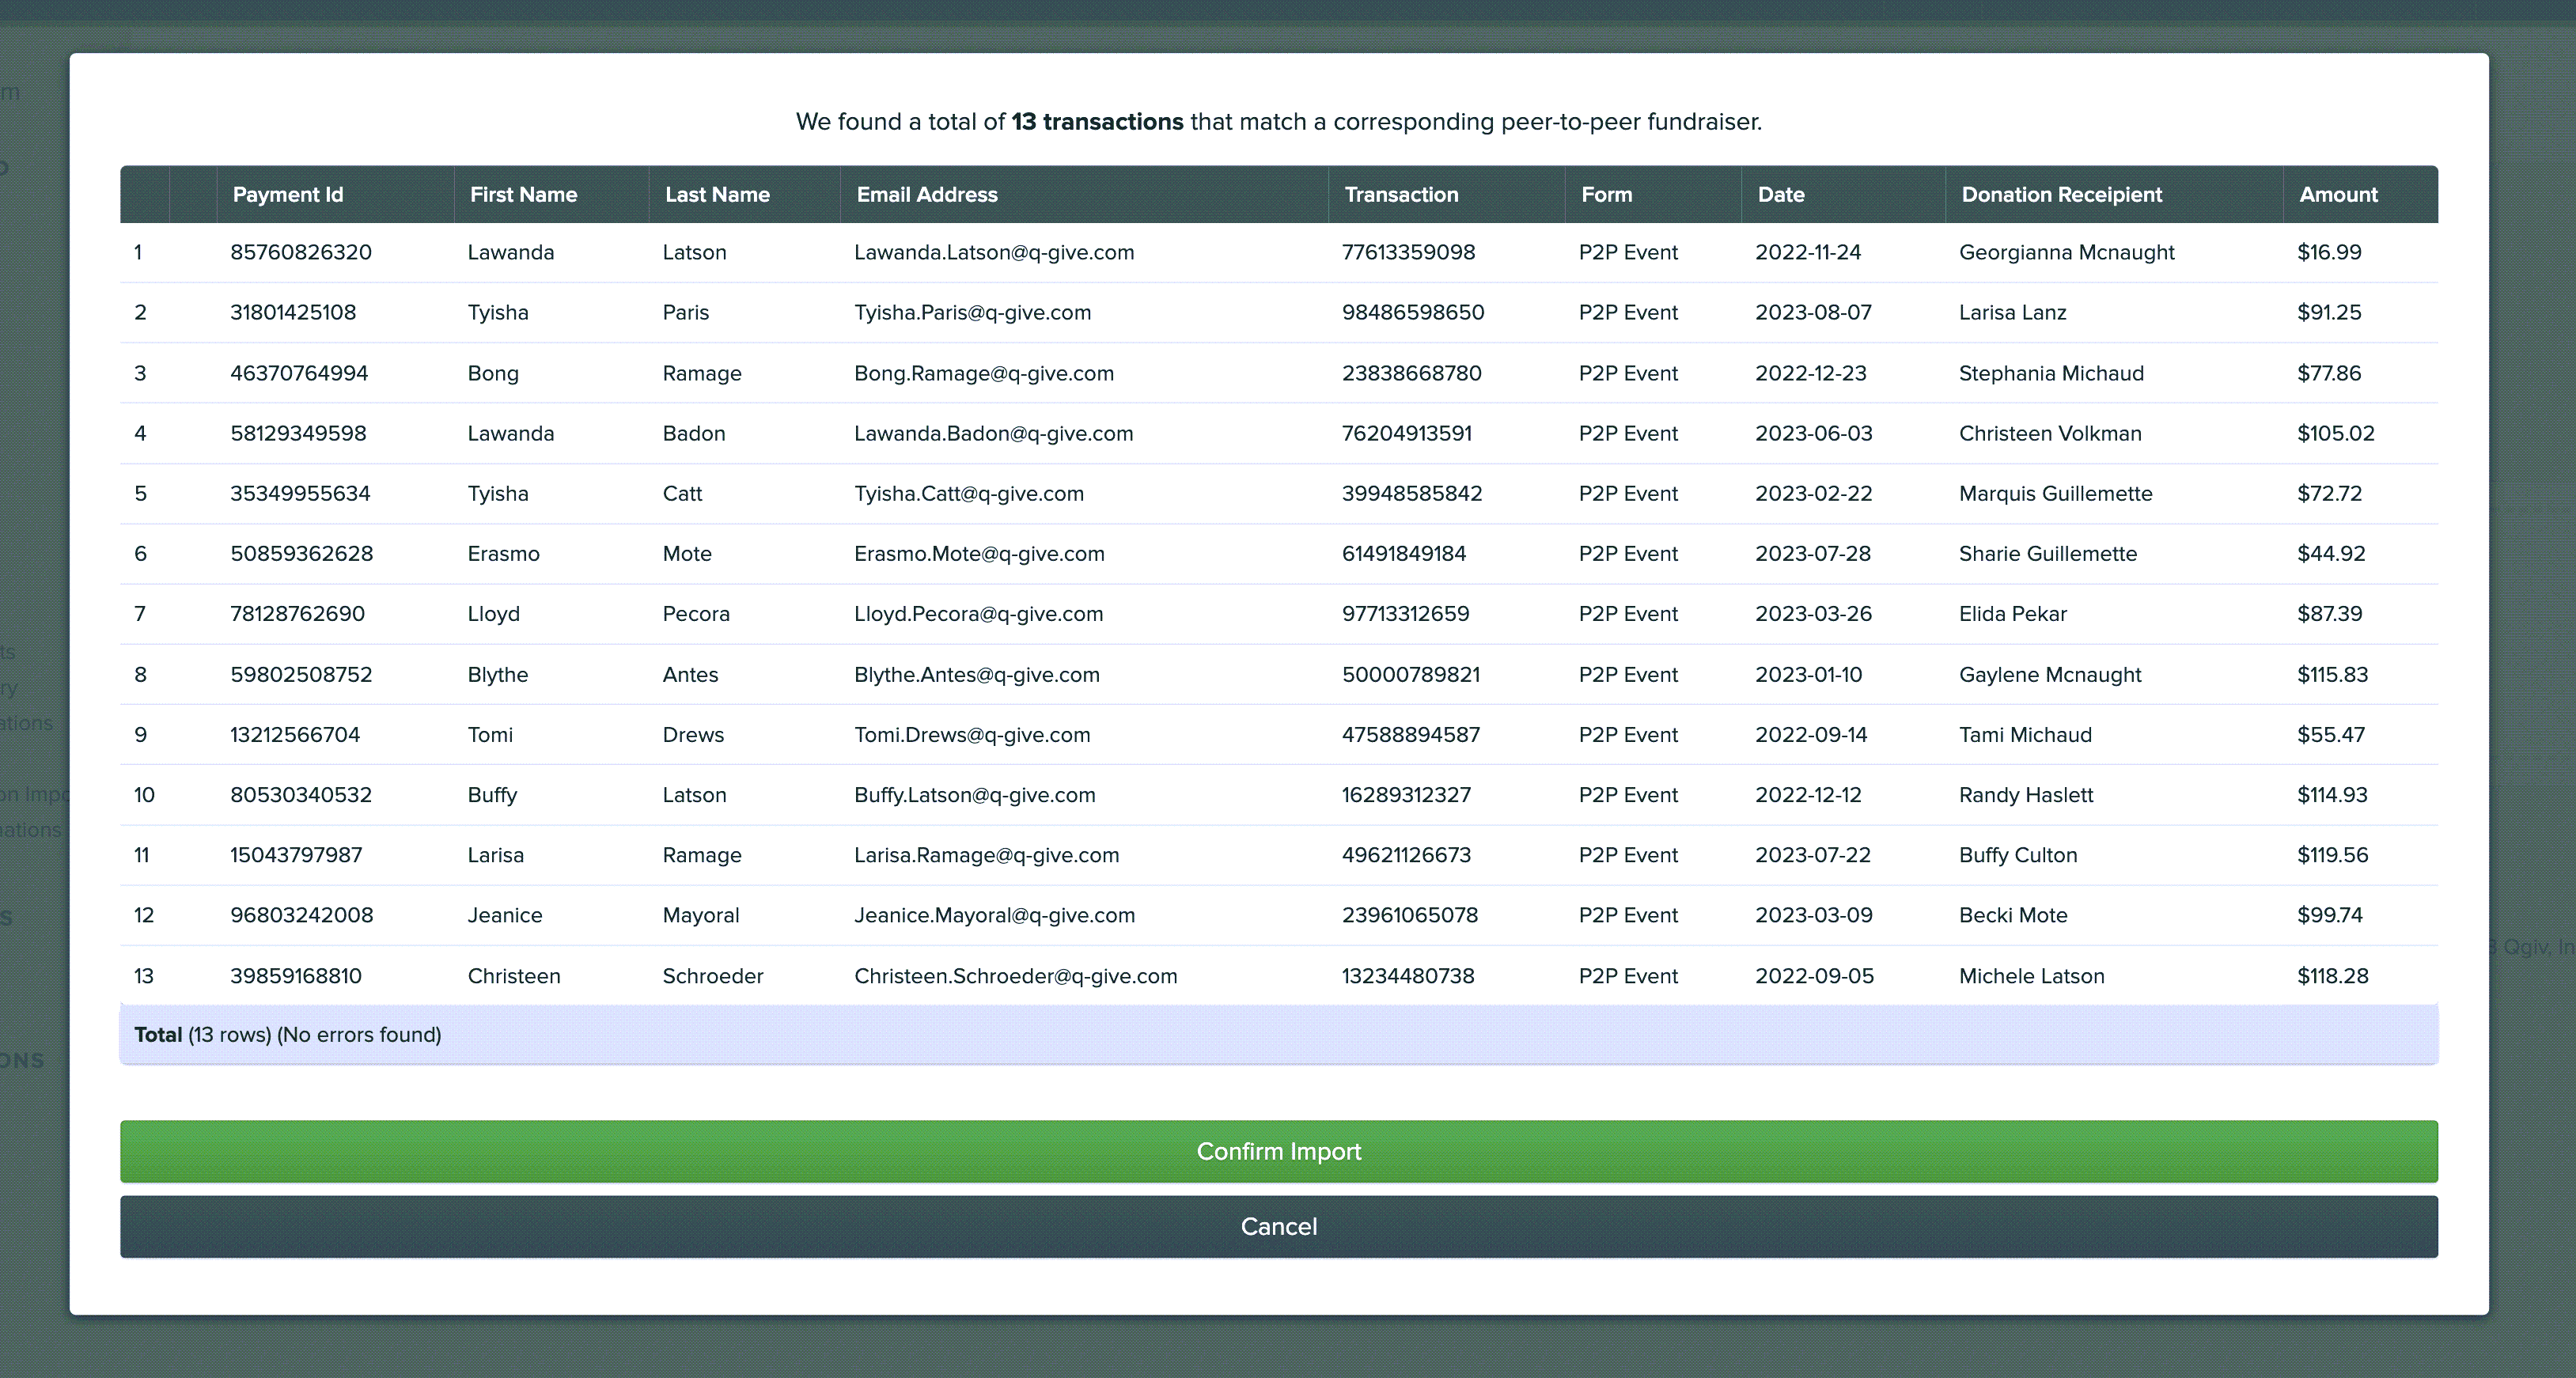Click the Confirm Import button

(1278, 1151)
